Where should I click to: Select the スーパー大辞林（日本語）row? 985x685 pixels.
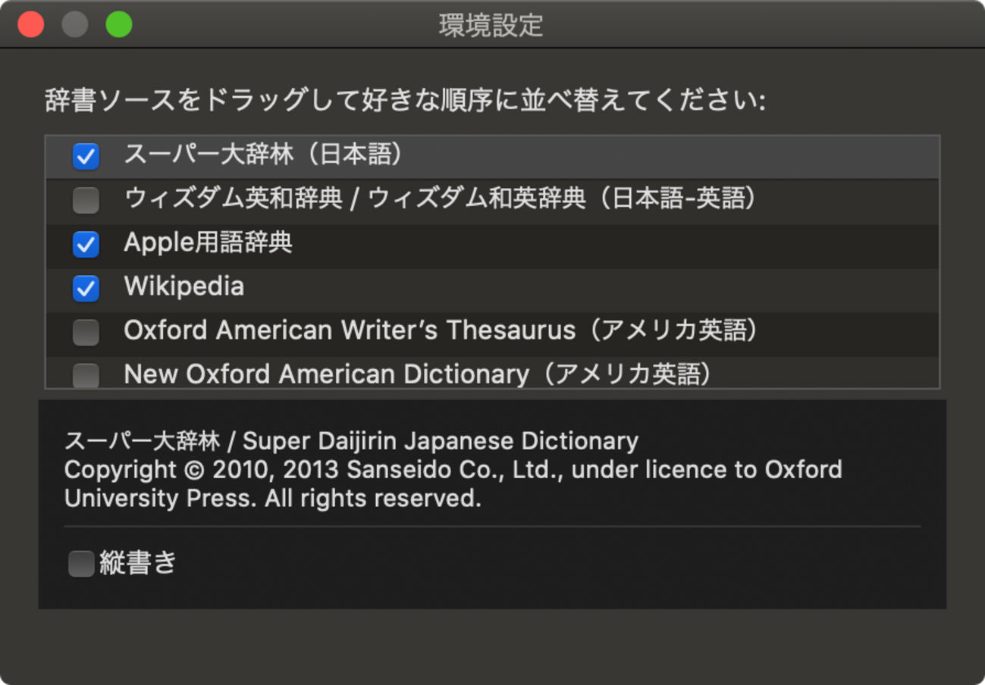pos(492,157)
